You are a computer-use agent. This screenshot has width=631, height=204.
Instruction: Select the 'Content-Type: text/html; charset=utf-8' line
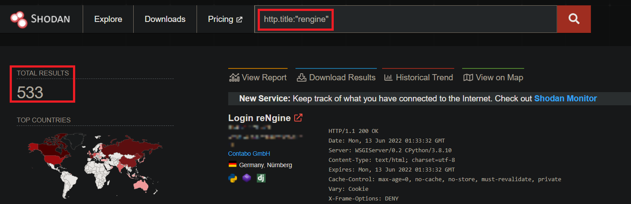tap(392, 160)
